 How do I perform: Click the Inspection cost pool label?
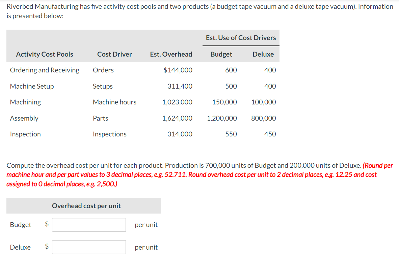tap(25, 134)
